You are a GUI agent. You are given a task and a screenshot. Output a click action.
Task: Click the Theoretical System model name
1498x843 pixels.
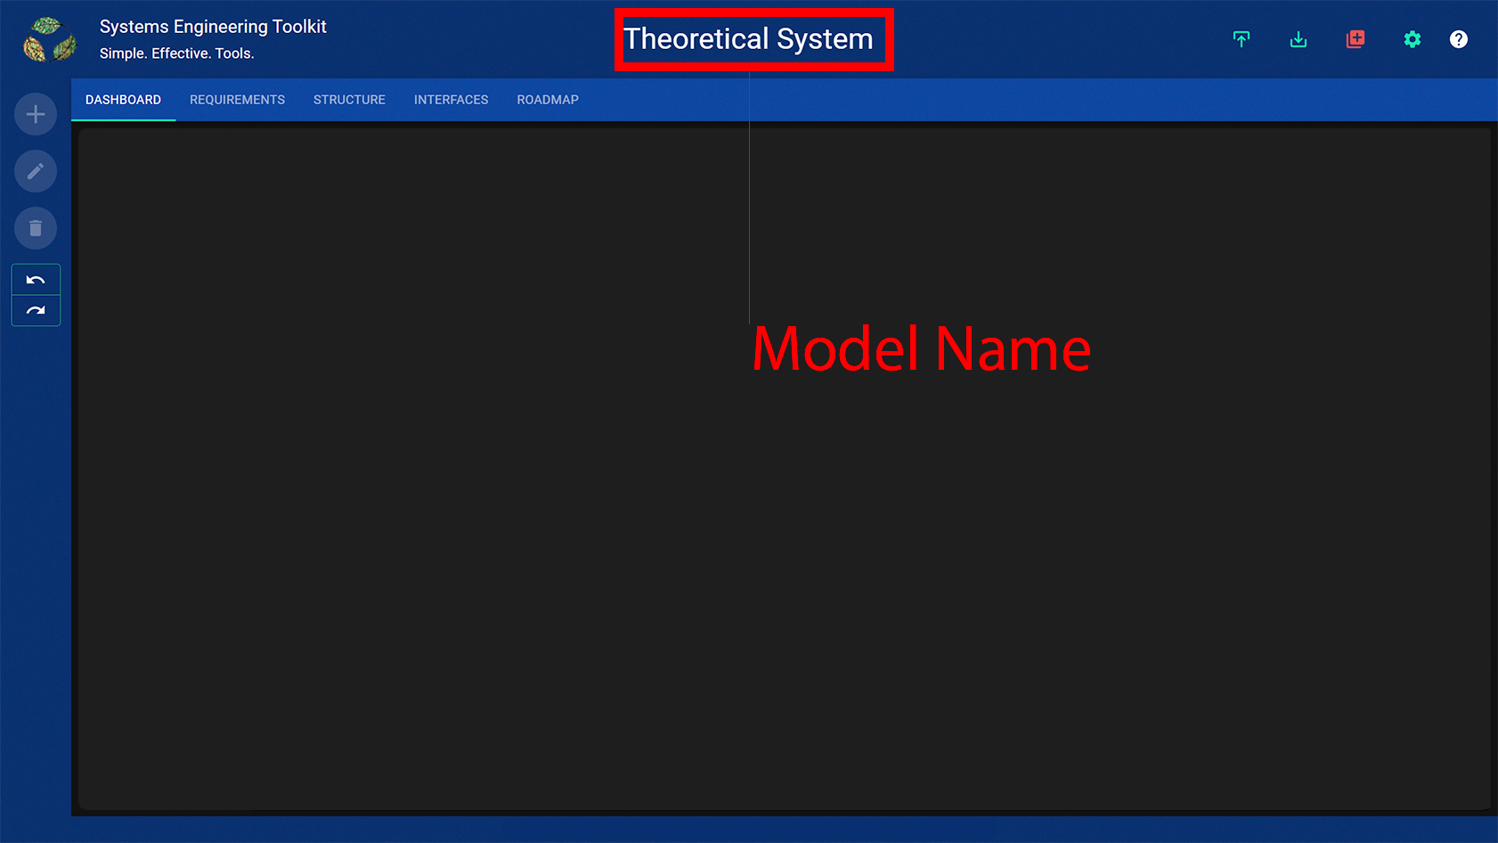coord(748,39)
